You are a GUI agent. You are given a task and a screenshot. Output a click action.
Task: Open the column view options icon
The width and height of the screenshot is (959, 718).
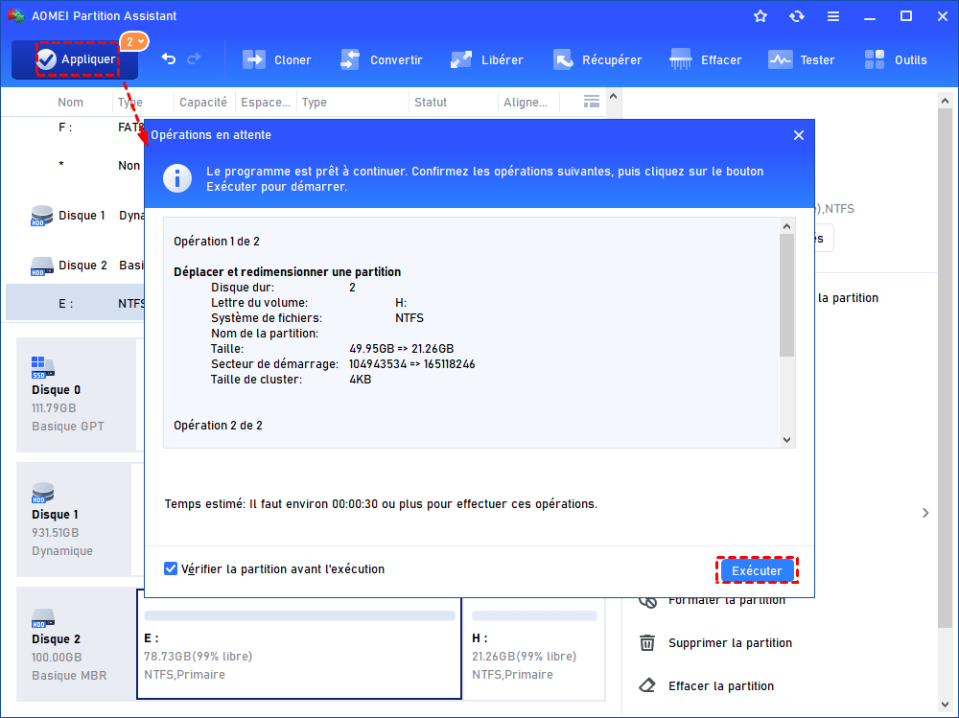pos(592,102)
